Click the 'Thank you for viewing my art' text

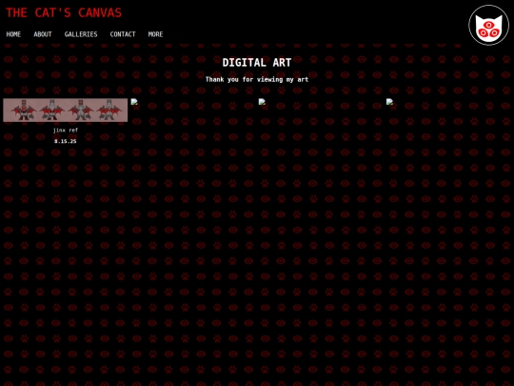click(x=257, y=79)
